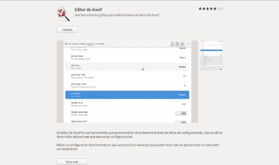Click the gtk-theme row

pyautogui.click(x=127, y=67)
